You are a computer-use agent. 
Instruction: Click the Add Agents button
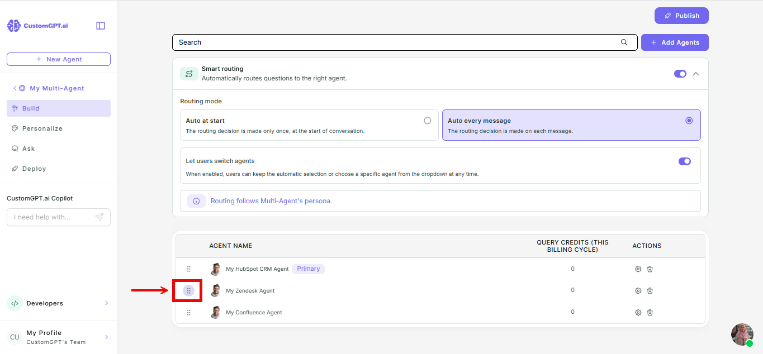(675, 42)
